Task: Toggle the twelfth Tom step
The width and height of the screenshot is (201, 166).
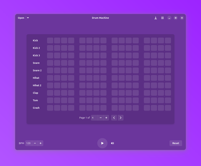Action: (136, 100)
